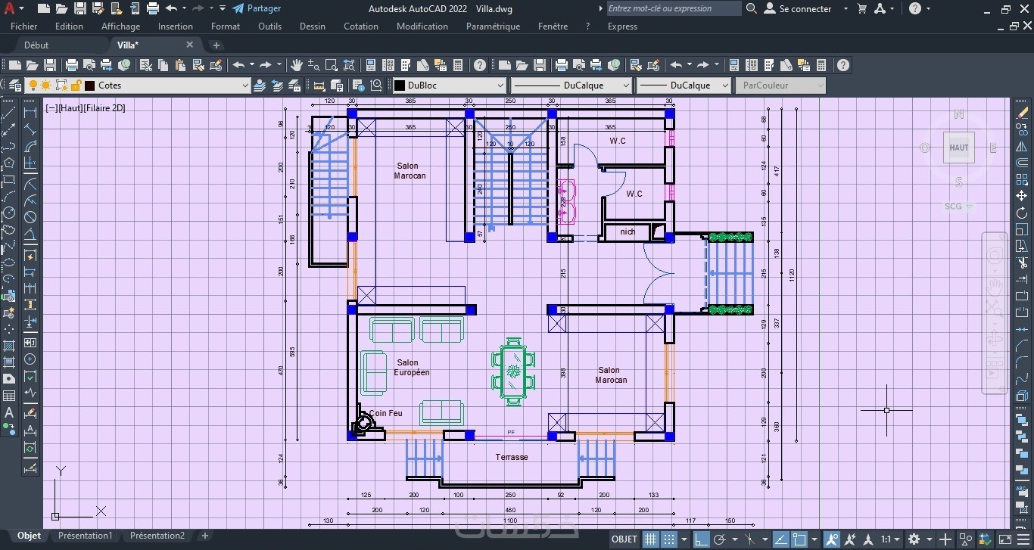The height and width of the screenshot is (550, 1034).
Task: Open the Customize Quick Access Toolbar arrow
Action: 223,9
